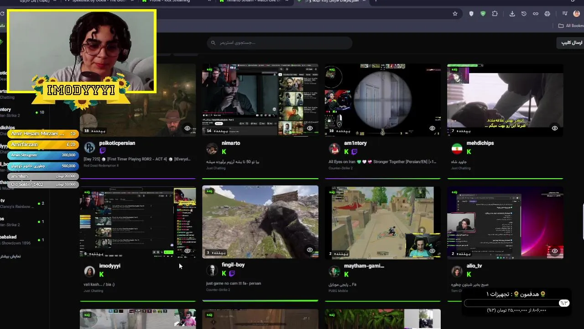This screenshot has height=329, width=584.
Task: Open the maytham-gami PUBG Mobile thumbnail
Action: 383,223
